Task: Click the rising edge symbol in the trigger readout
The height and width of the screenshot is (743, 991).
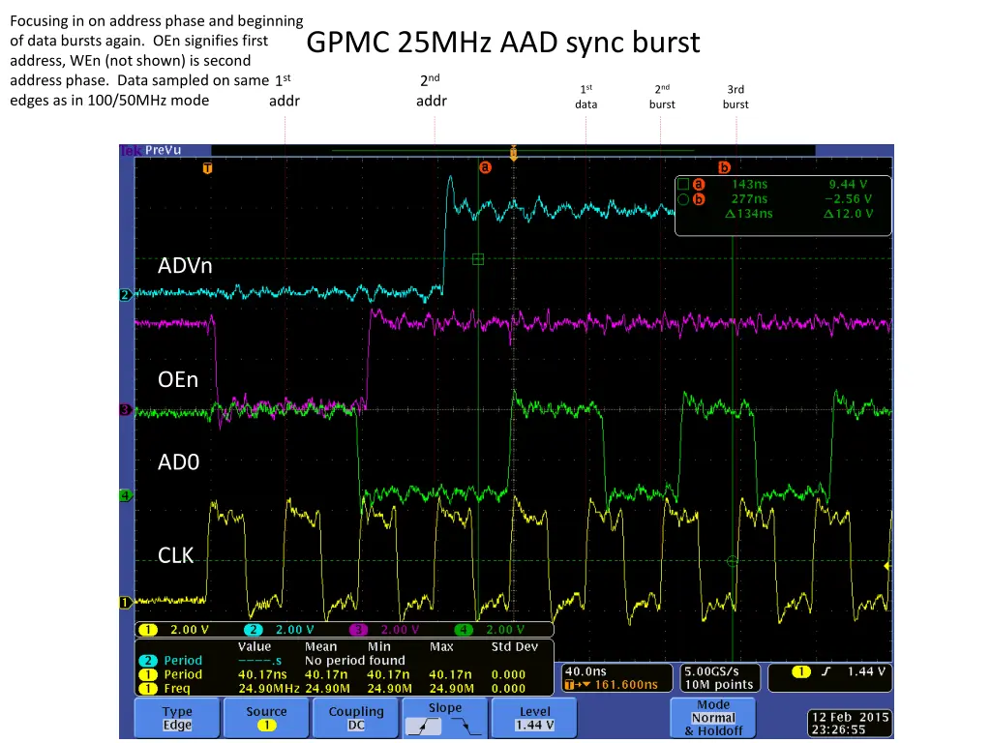Action: coord(826,671)
